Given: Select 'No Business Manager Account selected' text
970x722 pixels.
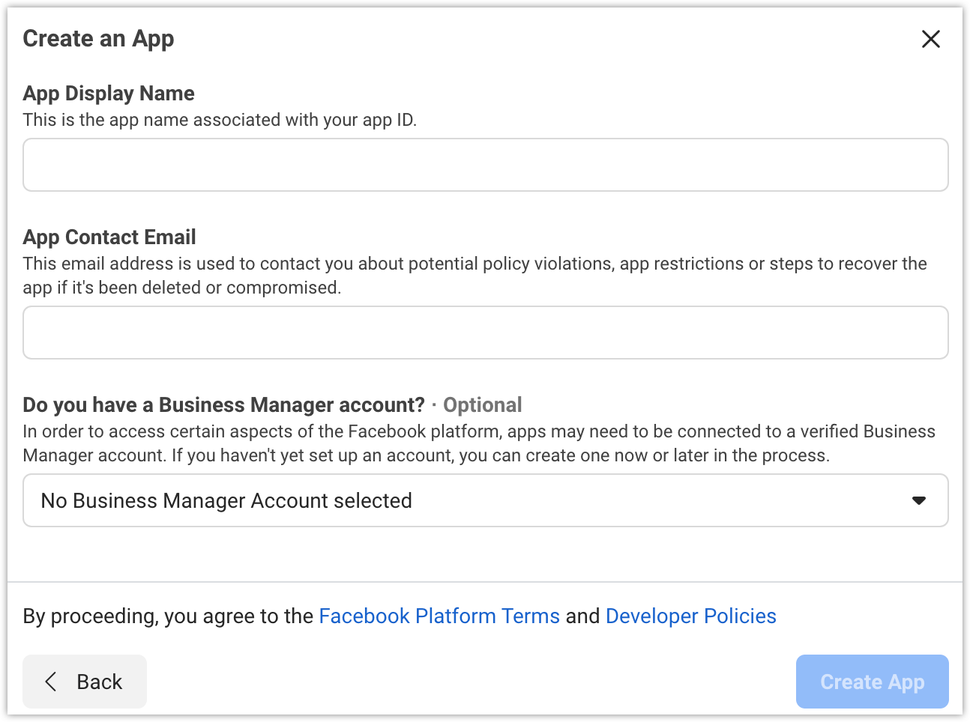Looking at the screenshot, I should [226, 500].
